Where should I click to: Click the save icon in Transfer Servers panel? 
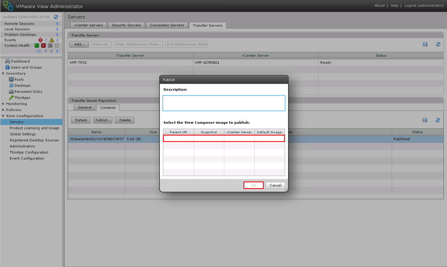pos(425,44)
